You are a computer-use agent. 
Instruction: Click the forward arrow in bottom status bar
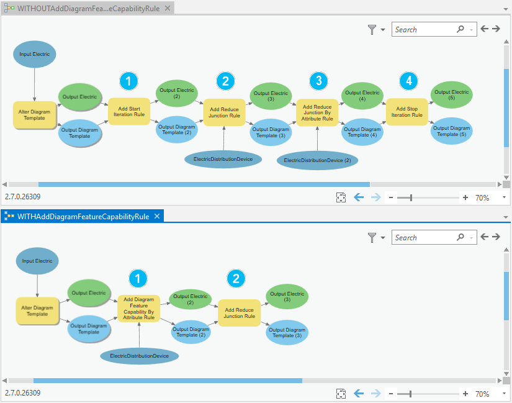(x=375, y=393)
